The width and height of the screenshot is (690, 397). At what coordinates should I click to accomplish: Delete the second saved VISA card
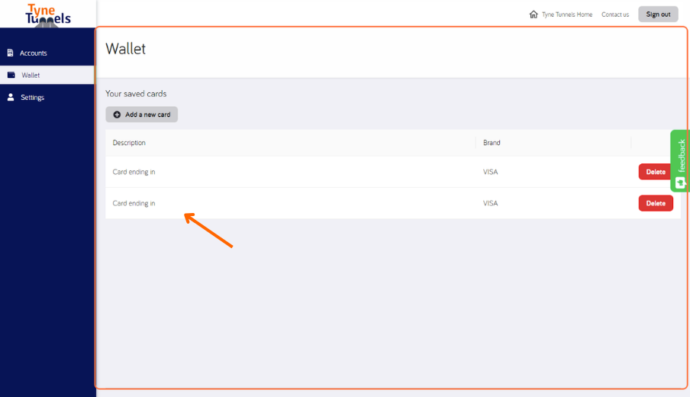click(x=656, y=203)
